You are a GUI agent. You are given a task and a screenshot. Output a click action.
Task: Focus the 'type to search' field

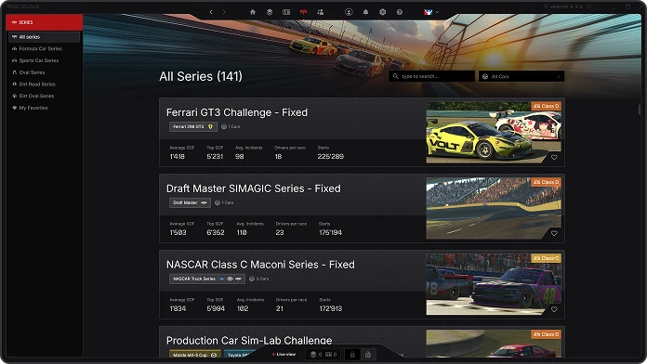(431, 76)
